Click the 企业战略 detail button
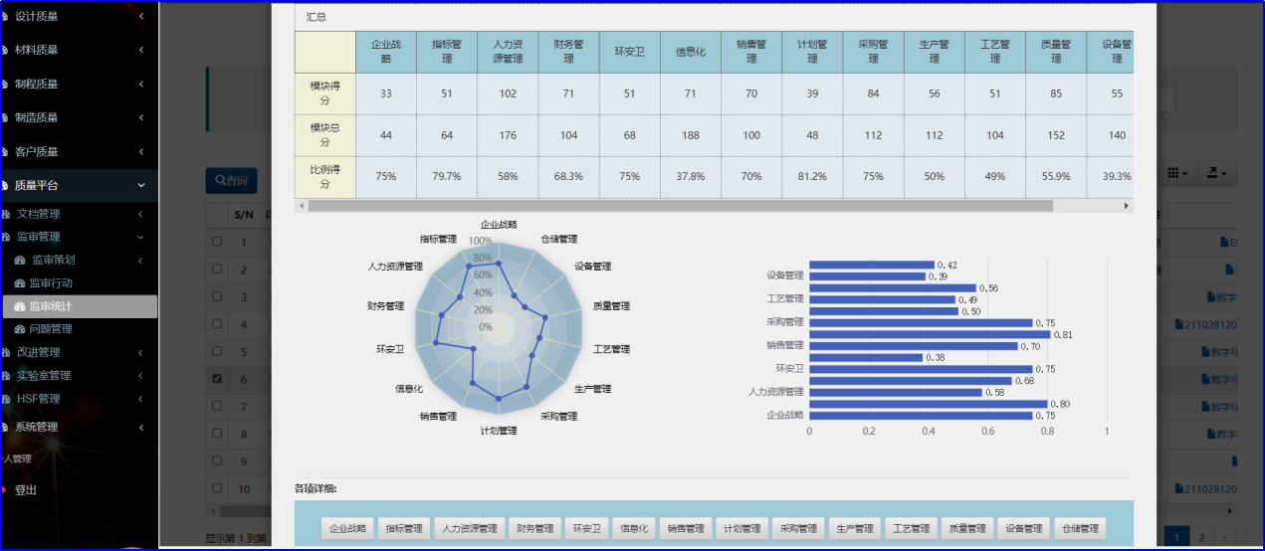Screen dimensions: 1265x551 pos(348,529)
